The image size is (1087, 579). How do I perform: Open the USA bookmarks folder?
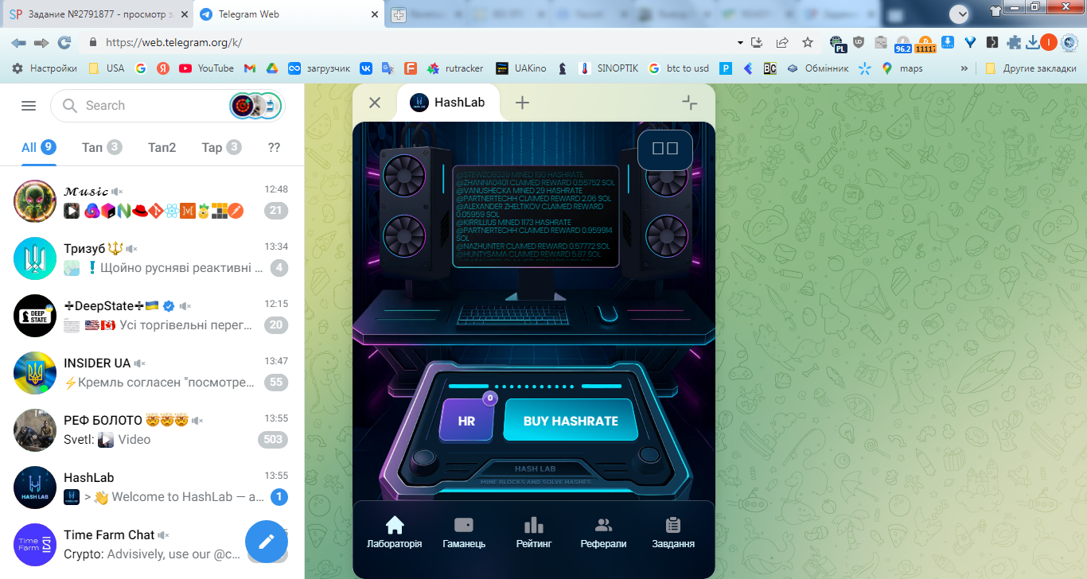click(107, 68)
